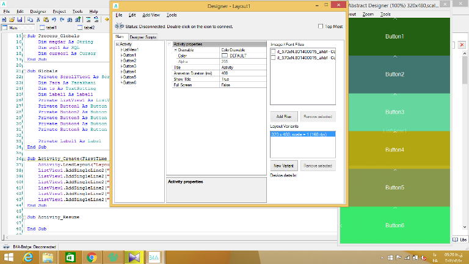Select the 320 x 480 layout variant
The height and width of the screenshot is (264, 469).
(303, 134)
